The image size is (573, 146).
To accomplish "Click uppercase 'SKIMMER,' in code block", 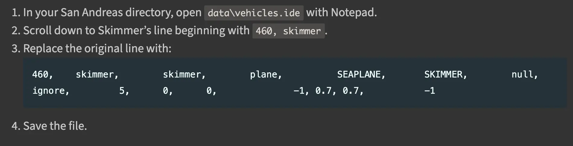I will point(446,74).
